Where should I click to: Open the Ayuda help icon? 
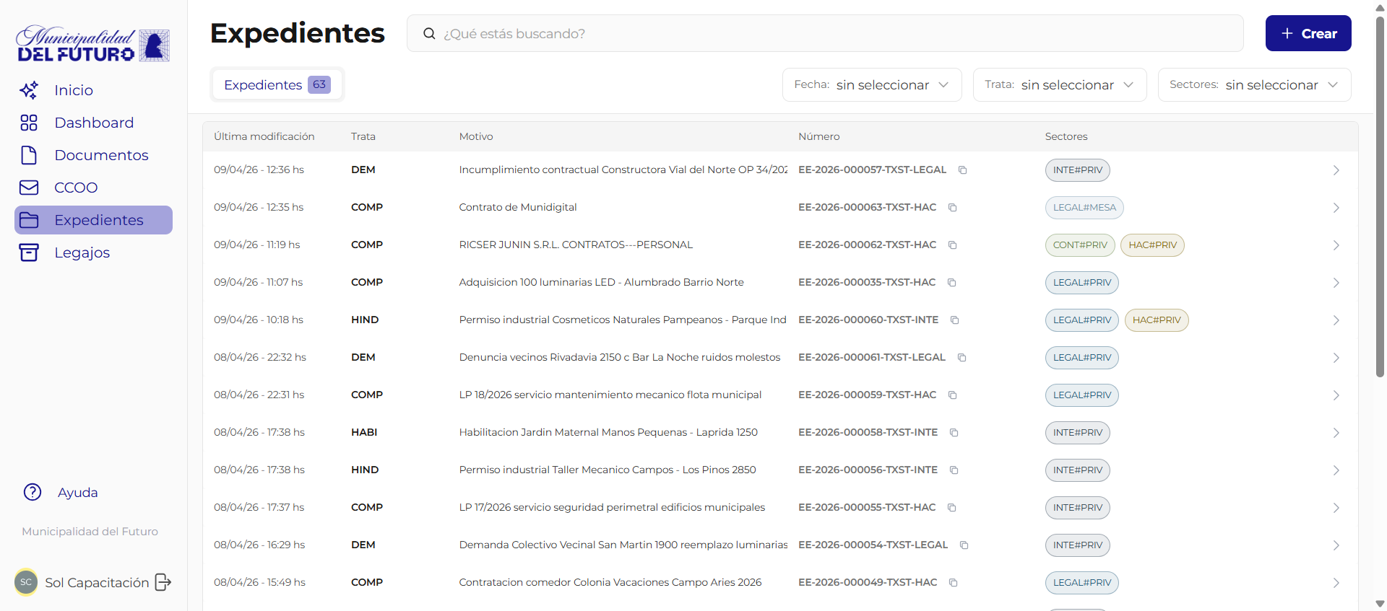pyautogui.click(x=33, y=492)
